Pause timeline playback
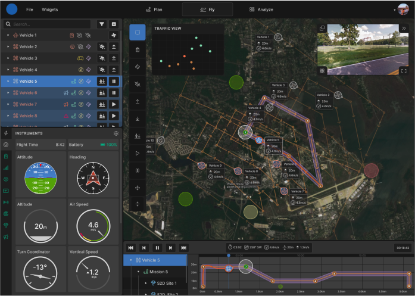 [x=157, y=248]
